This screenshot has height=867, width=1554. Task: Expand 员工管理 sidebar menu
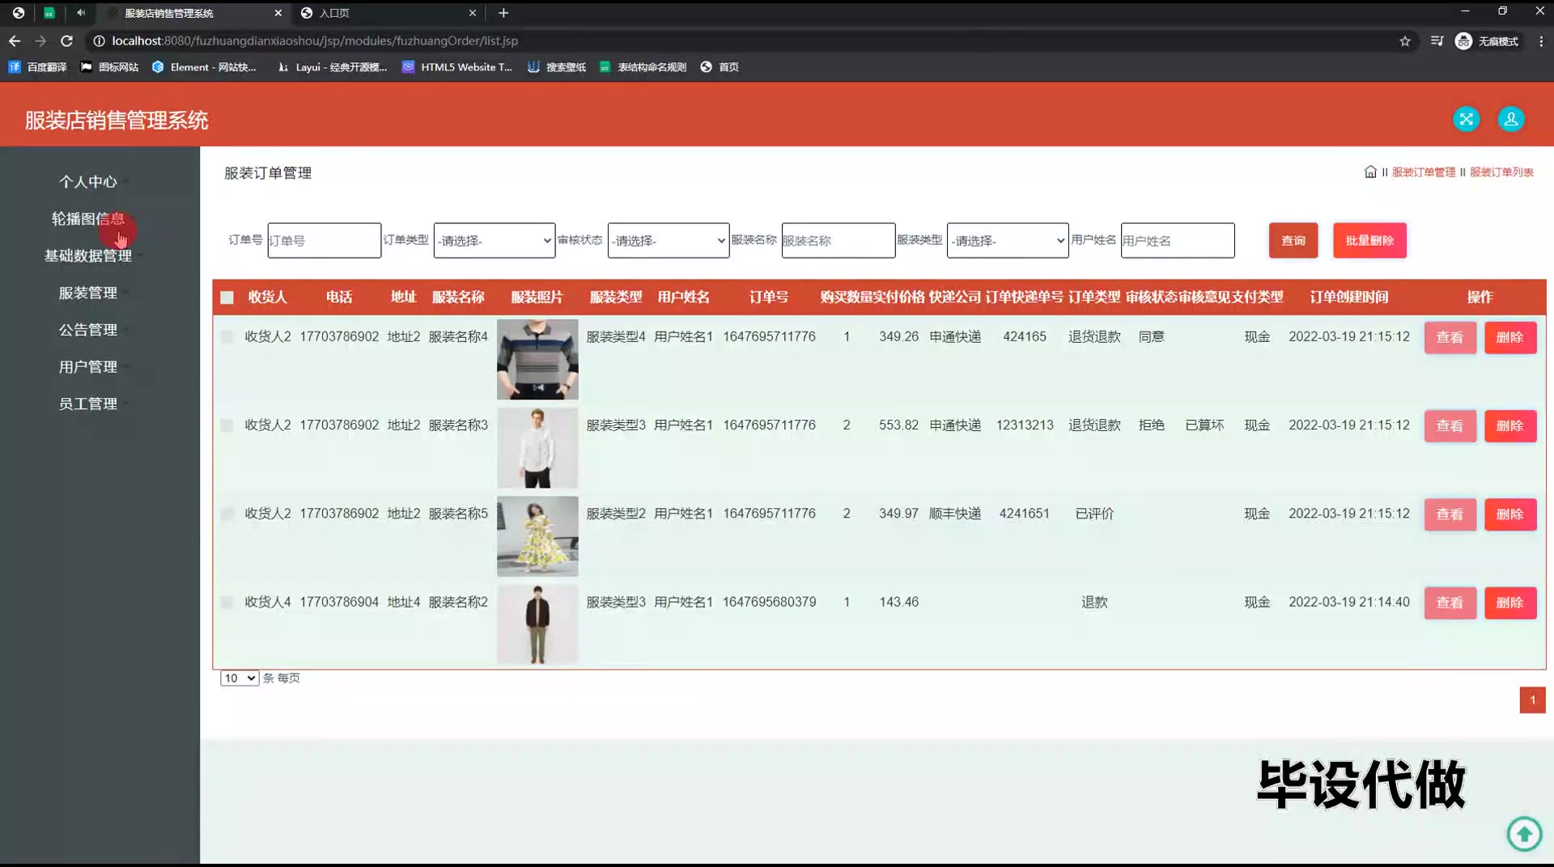click(87, 404)
